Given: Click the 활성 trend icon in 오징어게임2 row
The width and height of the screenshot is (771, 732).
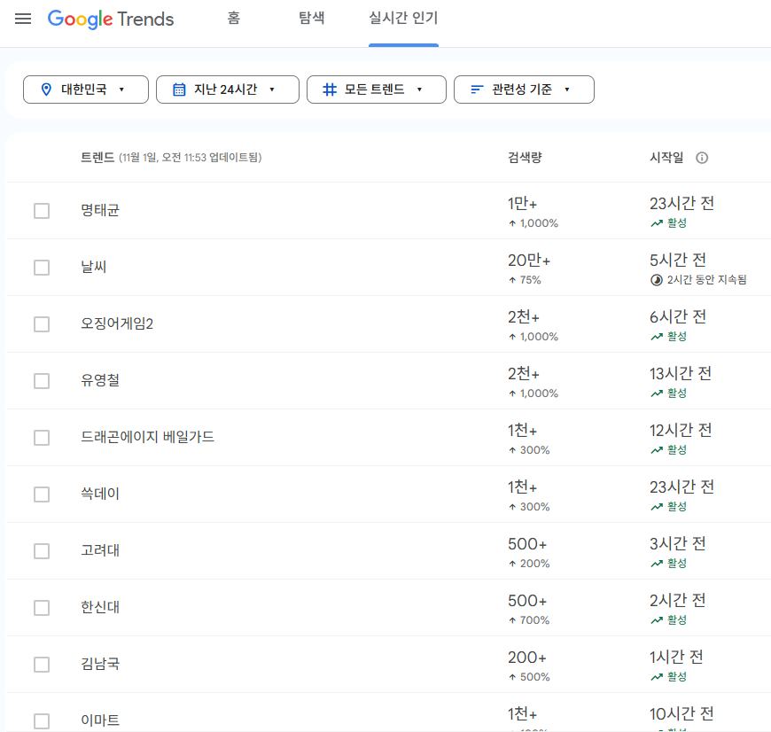Looking at the screenshot, I should click(x=657, y=337).
